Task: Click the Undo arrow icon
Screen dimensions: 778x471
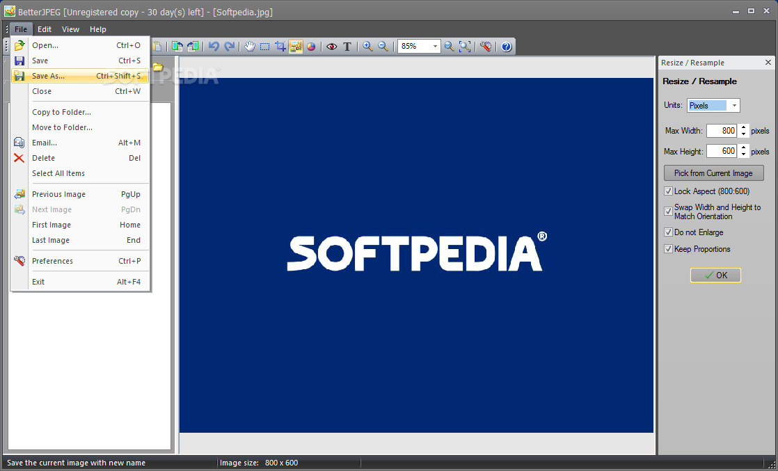Action: click(x=214, y=47)
